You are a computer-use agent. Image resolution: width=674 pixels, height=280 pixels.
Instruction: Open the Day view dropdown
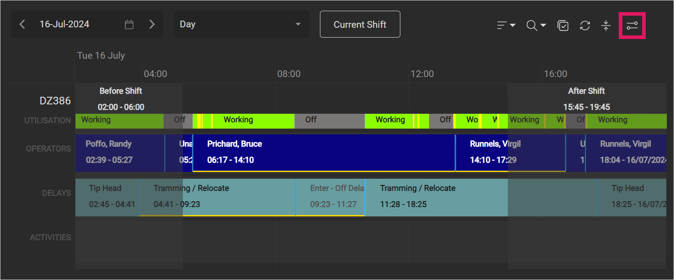(x=241, y=24)
